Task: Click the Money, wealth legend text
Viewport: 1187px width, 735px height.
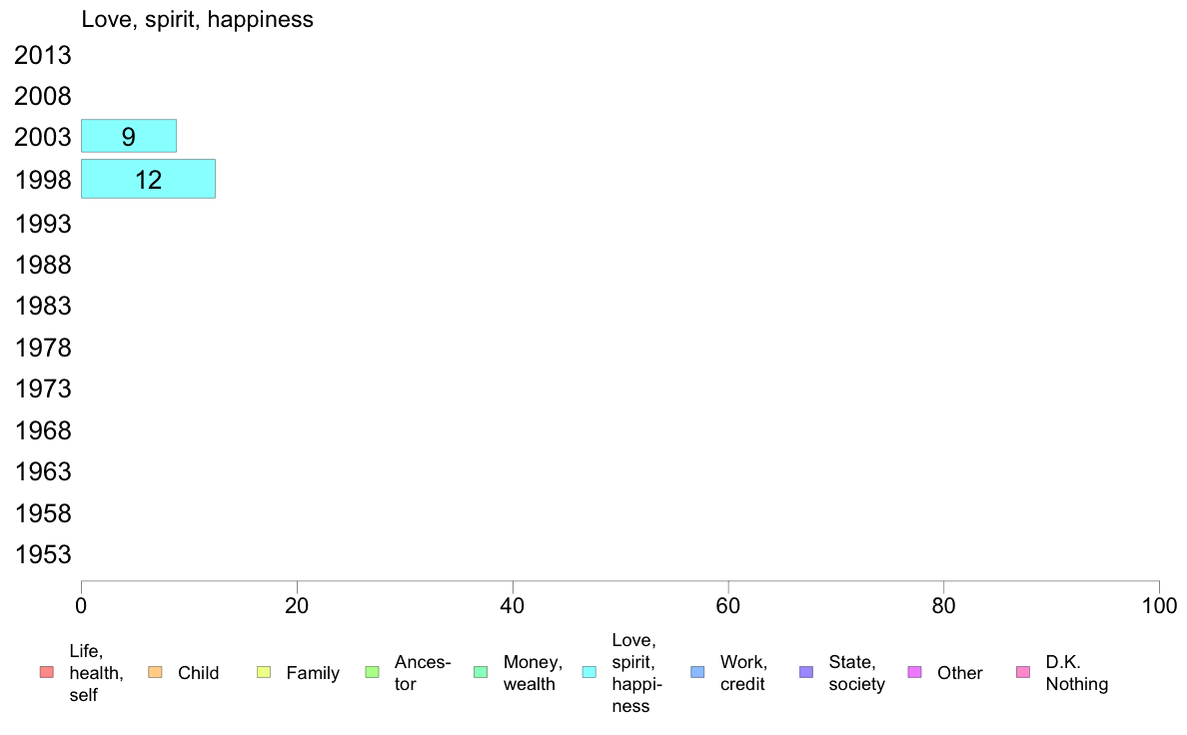Action: pos(533,673)
